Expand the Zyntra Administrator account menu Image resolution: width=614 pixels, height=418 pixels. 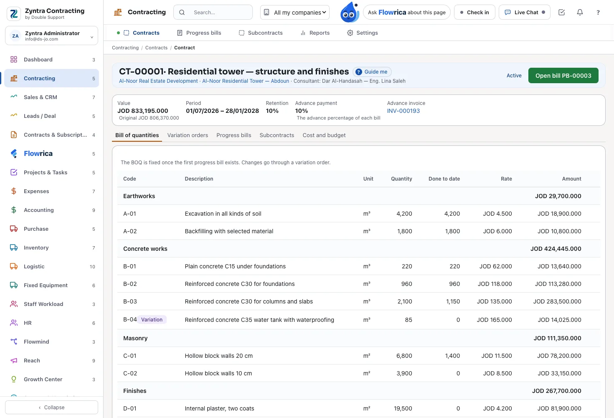[52, 36]
